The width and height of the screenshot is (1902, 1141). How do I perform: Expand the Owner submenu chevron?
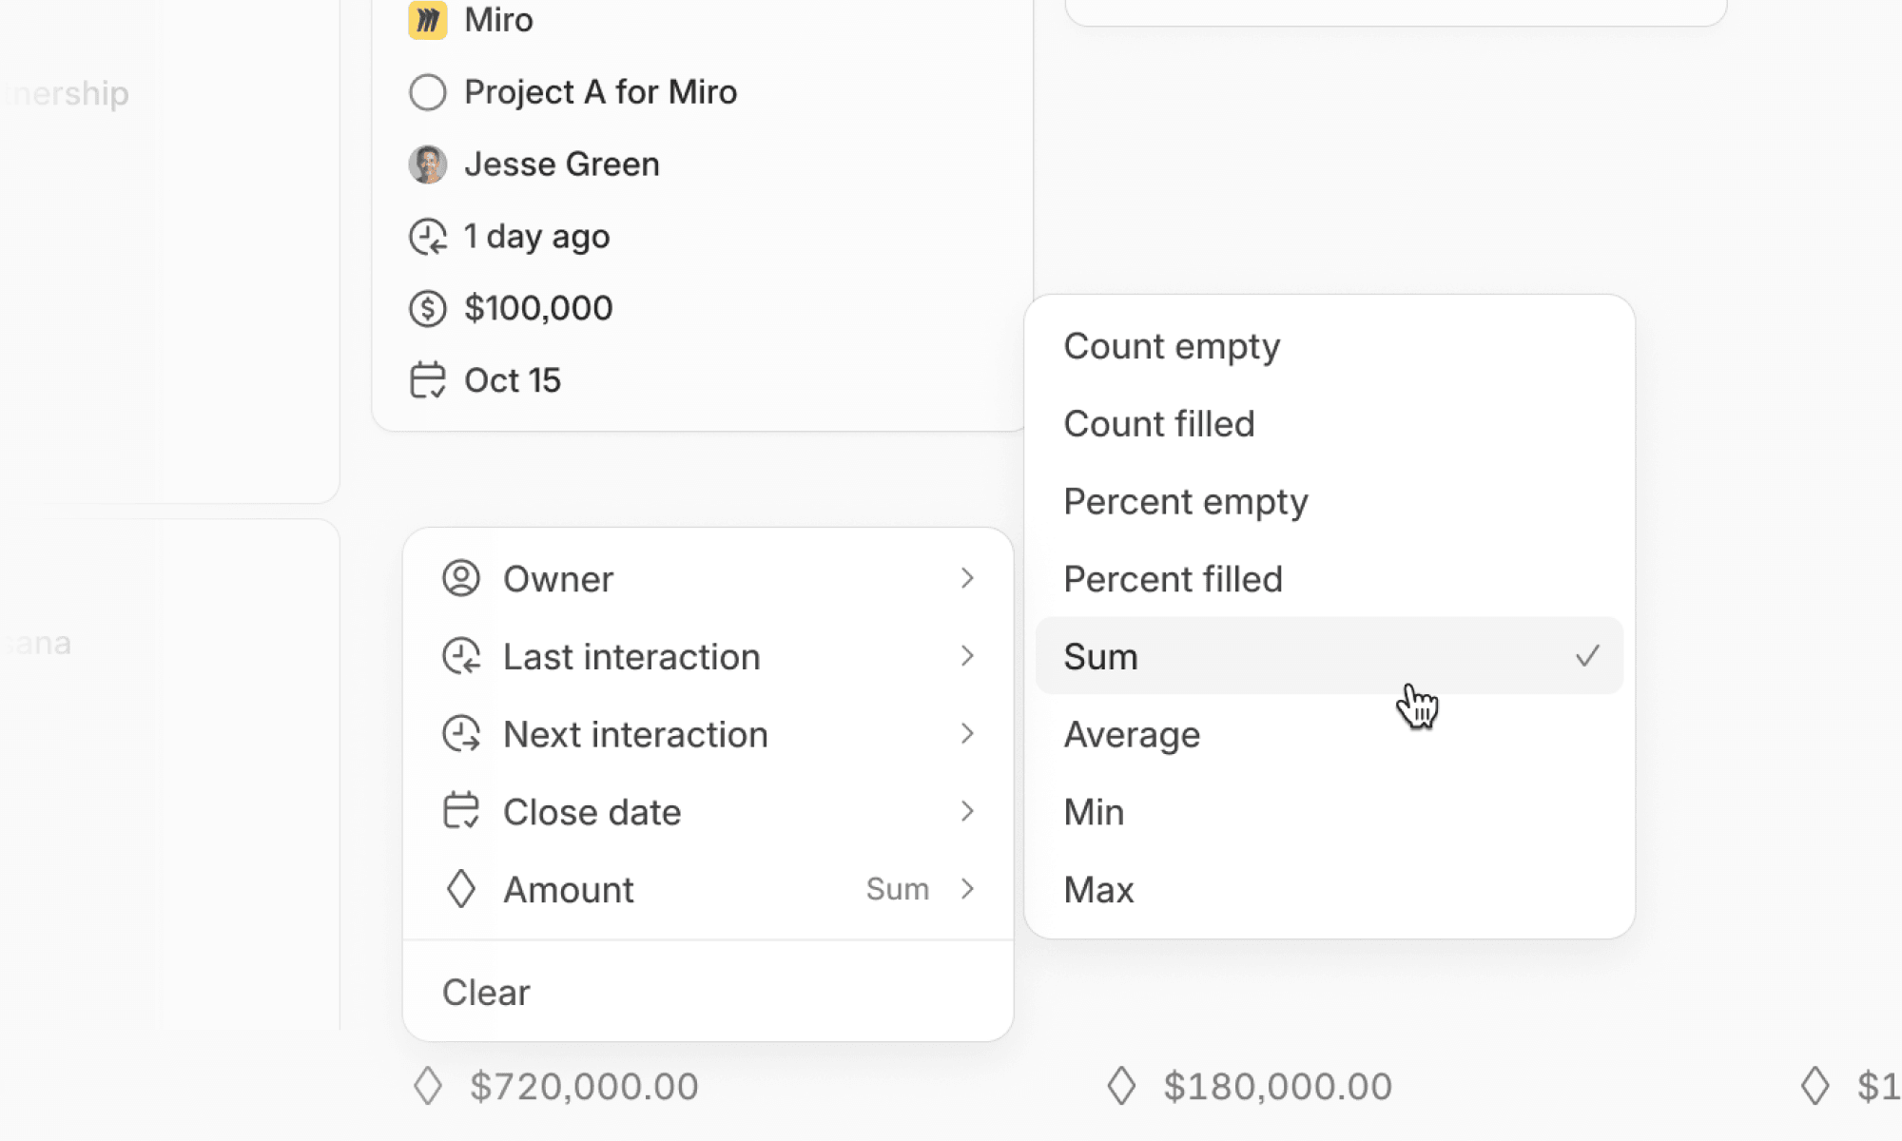[x=967, y=578]
